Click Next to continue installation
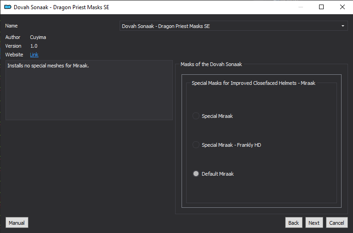This screenshot has width=353, height=233. 314,223
